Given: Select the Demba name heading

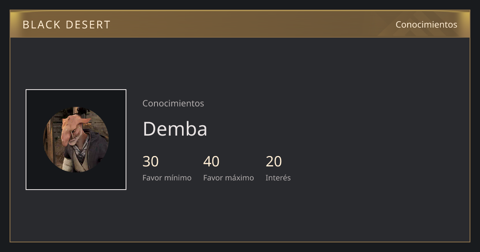Looking at the screenshot, I should 175,129.
